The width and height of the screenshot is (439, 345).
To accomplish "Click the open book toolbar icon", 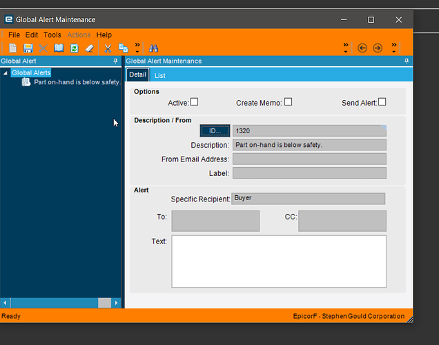I will (59, 48).
